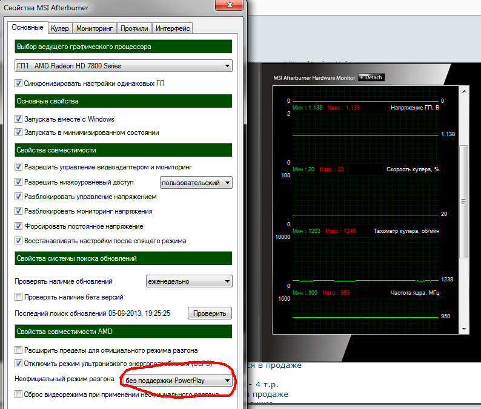Toggle Отключить режим ультранизкого энергопотребления checkbox

[x=18, y=364]
